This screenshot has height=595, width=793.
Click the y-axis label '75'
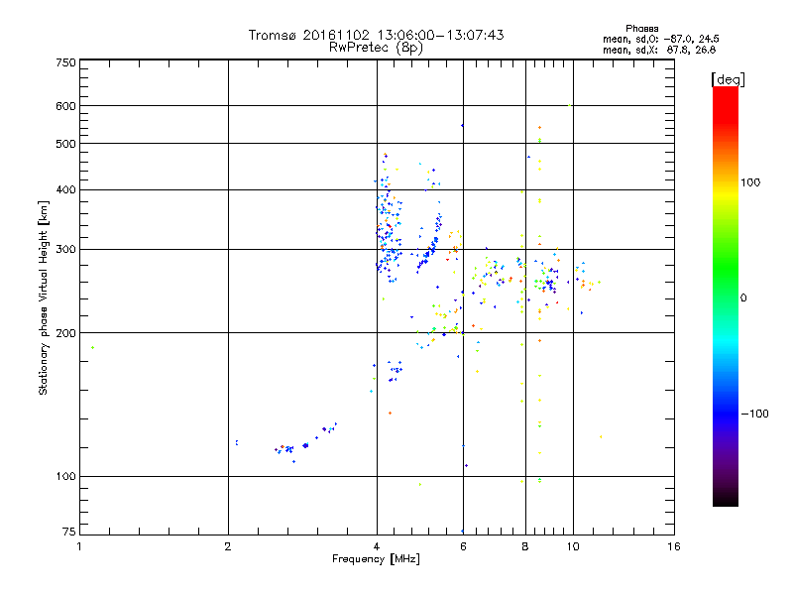[x=69, y=532]
